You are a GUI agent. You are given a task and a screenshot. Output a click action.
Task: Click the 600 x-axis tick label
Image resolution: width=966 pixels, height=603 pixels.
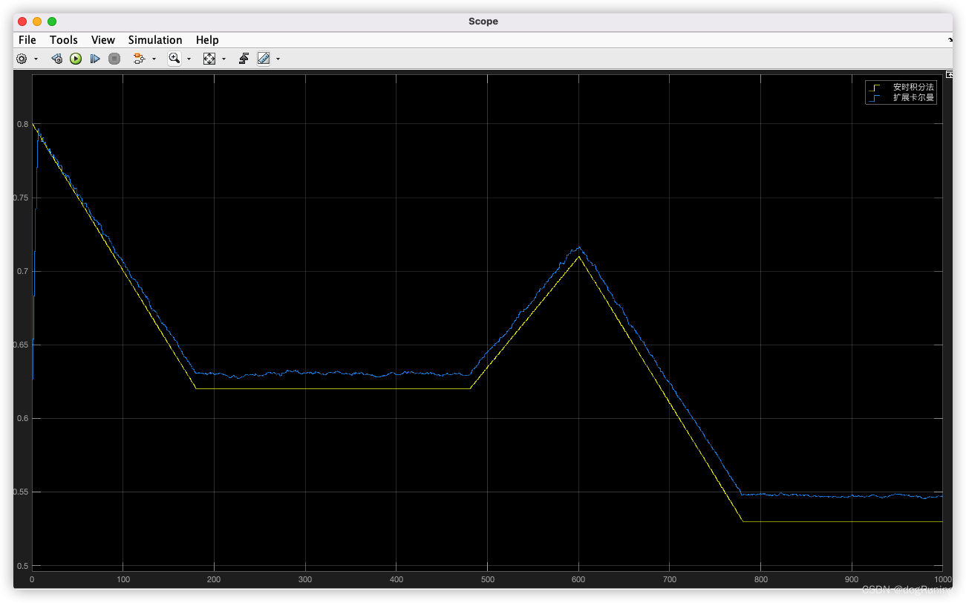578,579
